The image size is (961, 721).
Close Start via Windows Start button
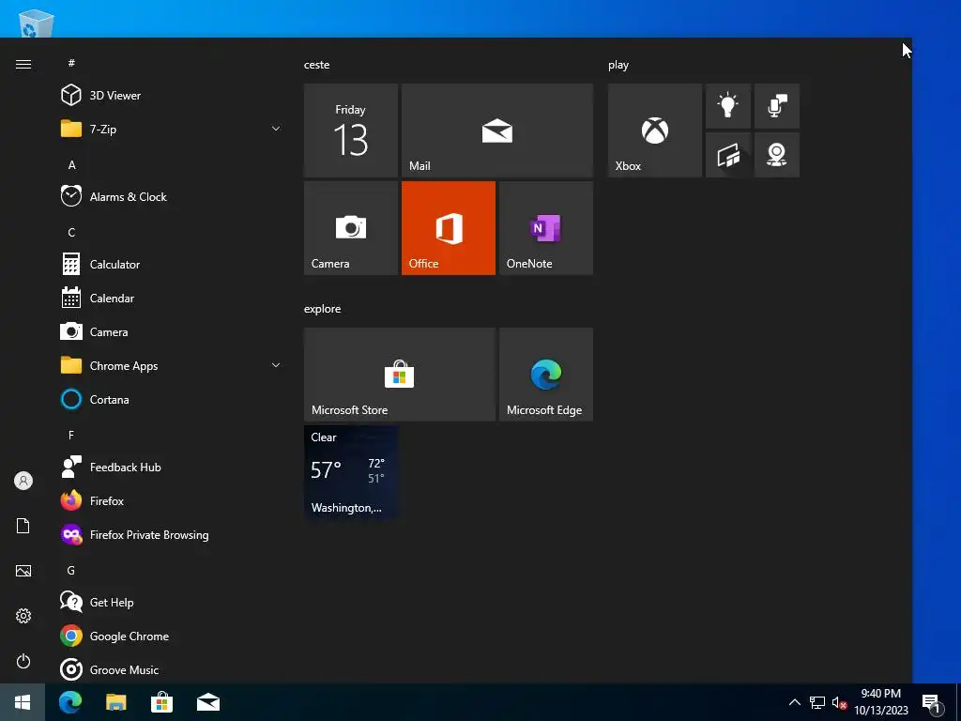coord(23,702)
